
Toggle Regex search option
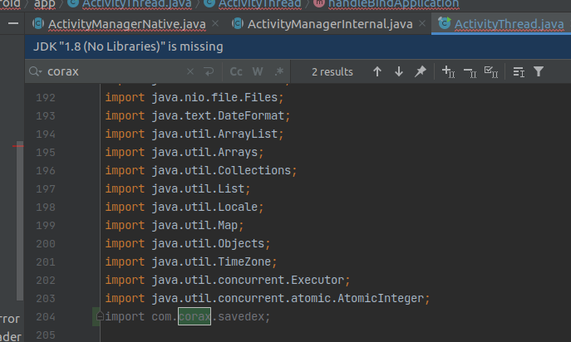[278, 72]
